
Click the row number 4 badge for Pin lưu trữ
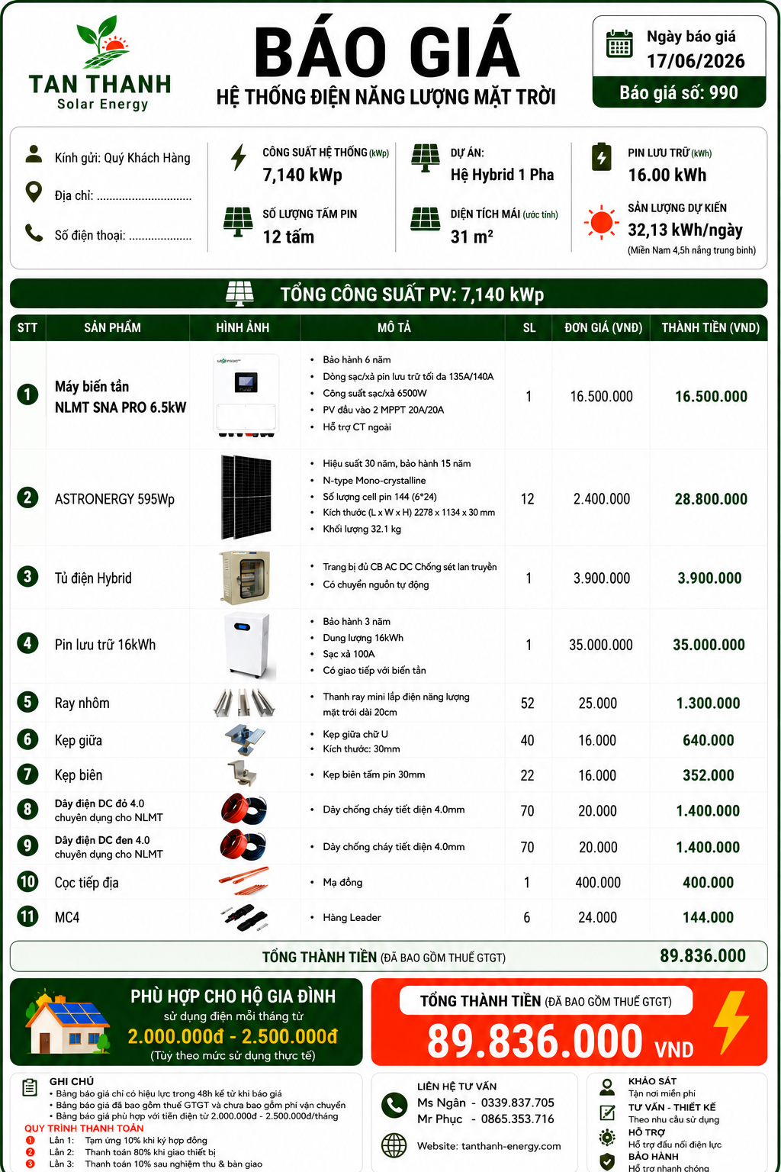(27, 642)
